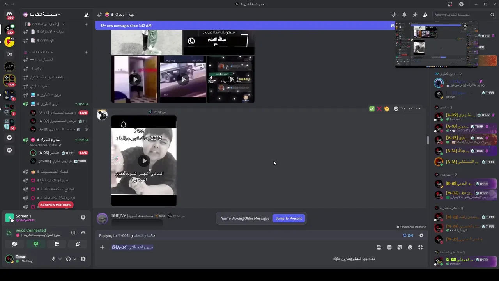Click message author BHRJV6 username
499x281 pixels.
tap(132, 216)
